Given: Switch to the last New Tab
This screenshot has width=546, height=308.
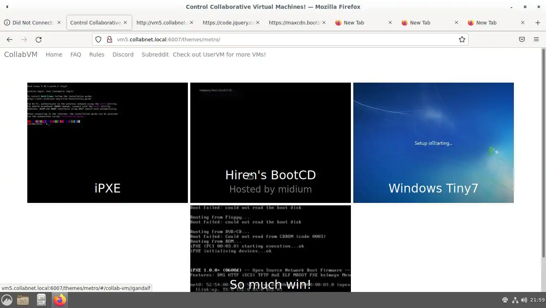Looking at the screenshot, I should (x=496, y=22).
